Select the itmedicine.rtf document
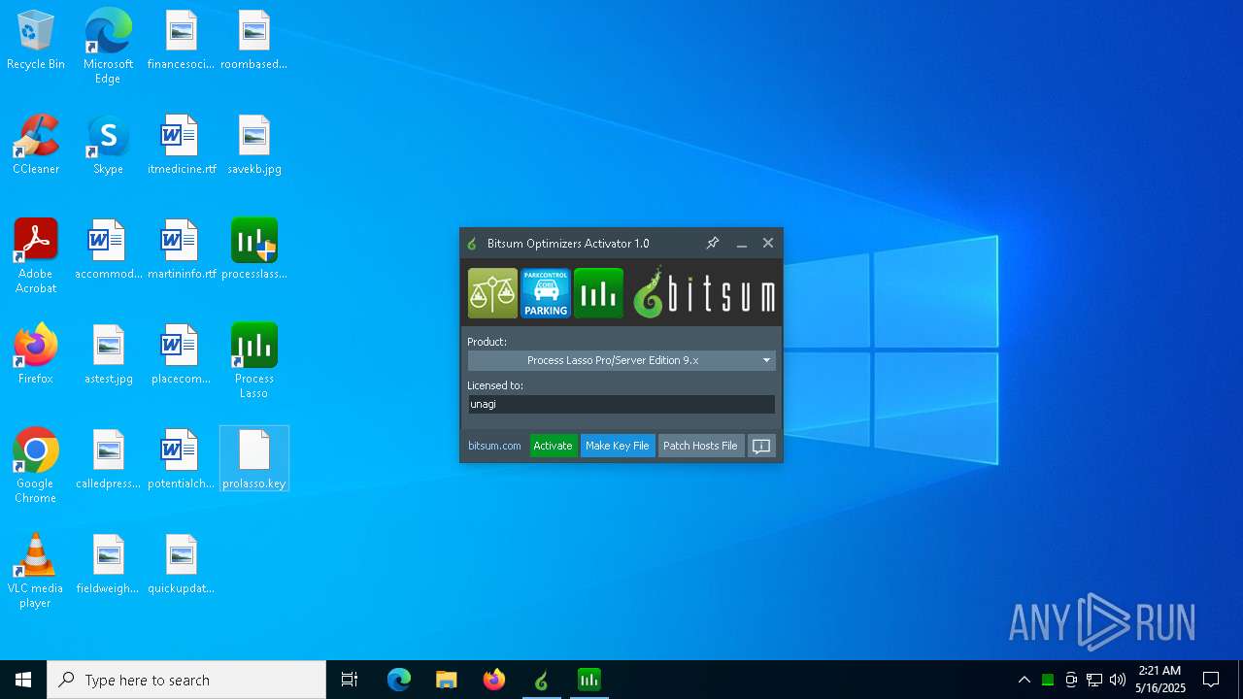 [182, 145]
